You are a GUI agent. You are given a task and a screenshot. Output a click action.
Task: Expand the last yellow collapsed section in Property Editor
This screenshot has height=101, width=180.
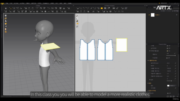point(148,91)
